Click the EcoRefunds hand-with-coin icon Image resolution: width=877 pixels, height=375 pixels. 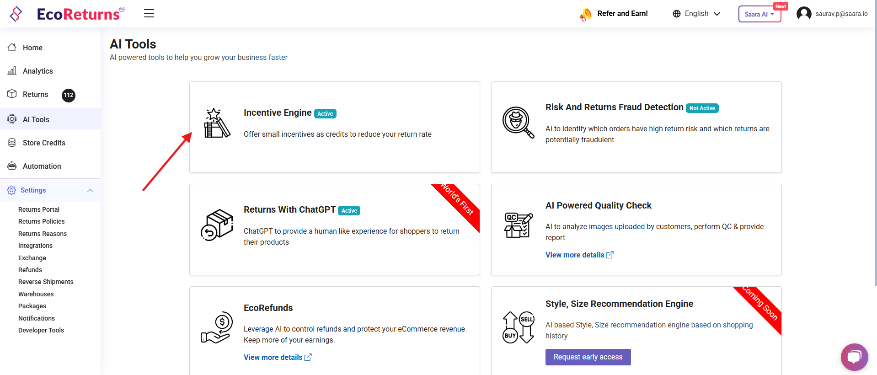click(217, 327)
